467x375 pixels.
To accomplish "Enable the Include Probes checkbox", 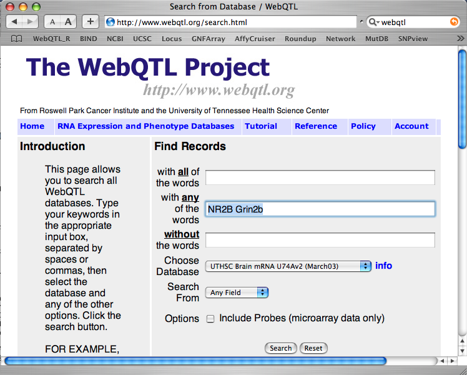I will (x=210, y=319).
